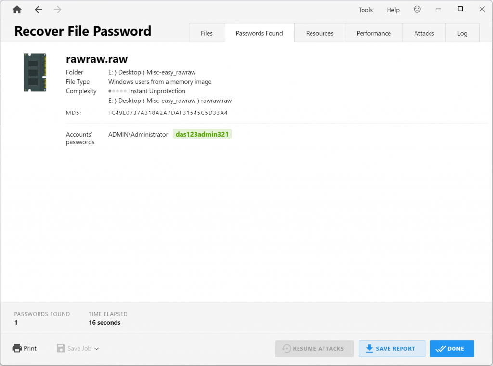Click the recovered password das123admin321
Viewport: 493px width, 366px height.
[x=202, y=134]
